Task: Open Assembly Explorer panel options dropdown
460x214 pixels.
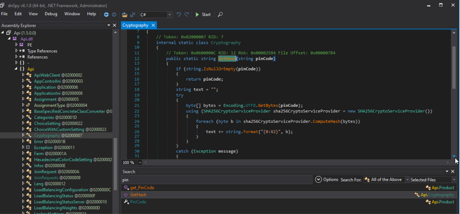Action: pyautogui.click(x=109, y=25)
